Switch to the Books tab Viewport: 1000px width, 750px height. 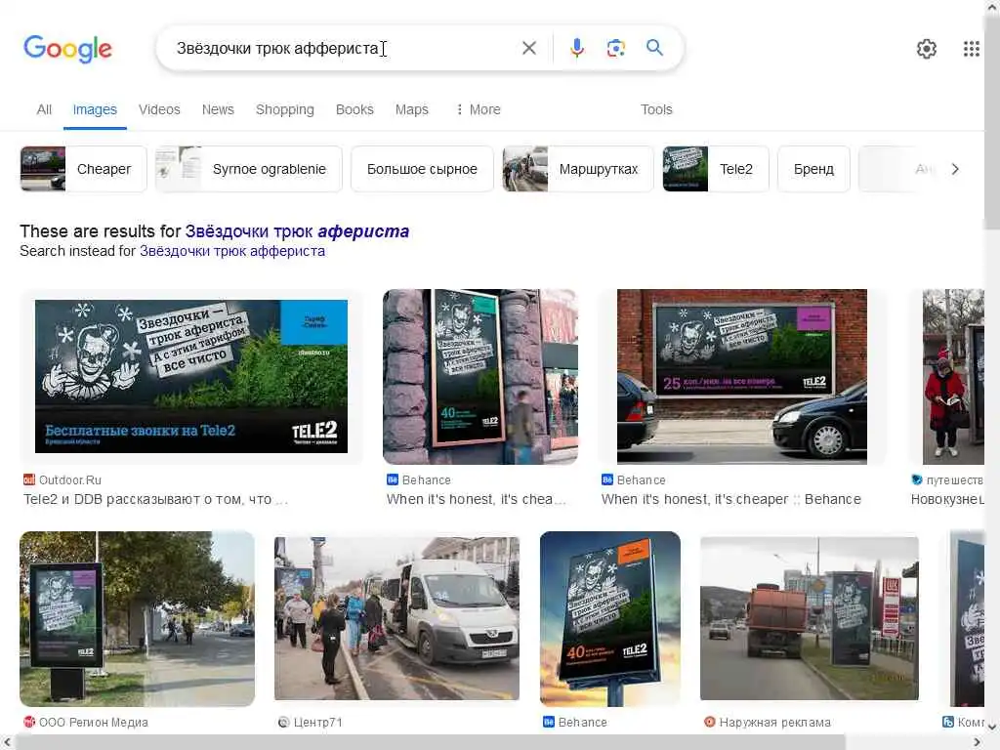click(x=354, y=109)
